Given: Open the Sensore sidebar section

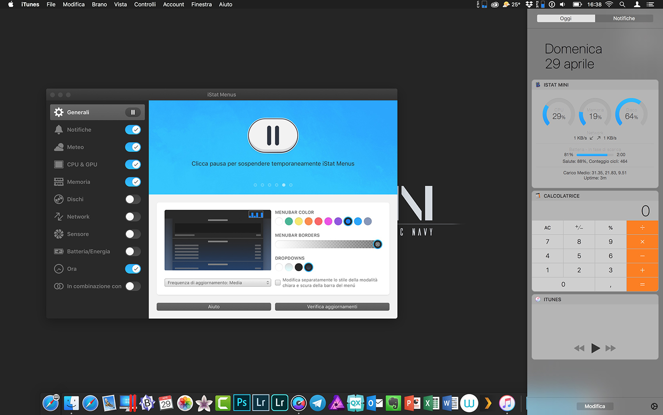Looking at the screenshot, I should (x=78, y=234).
